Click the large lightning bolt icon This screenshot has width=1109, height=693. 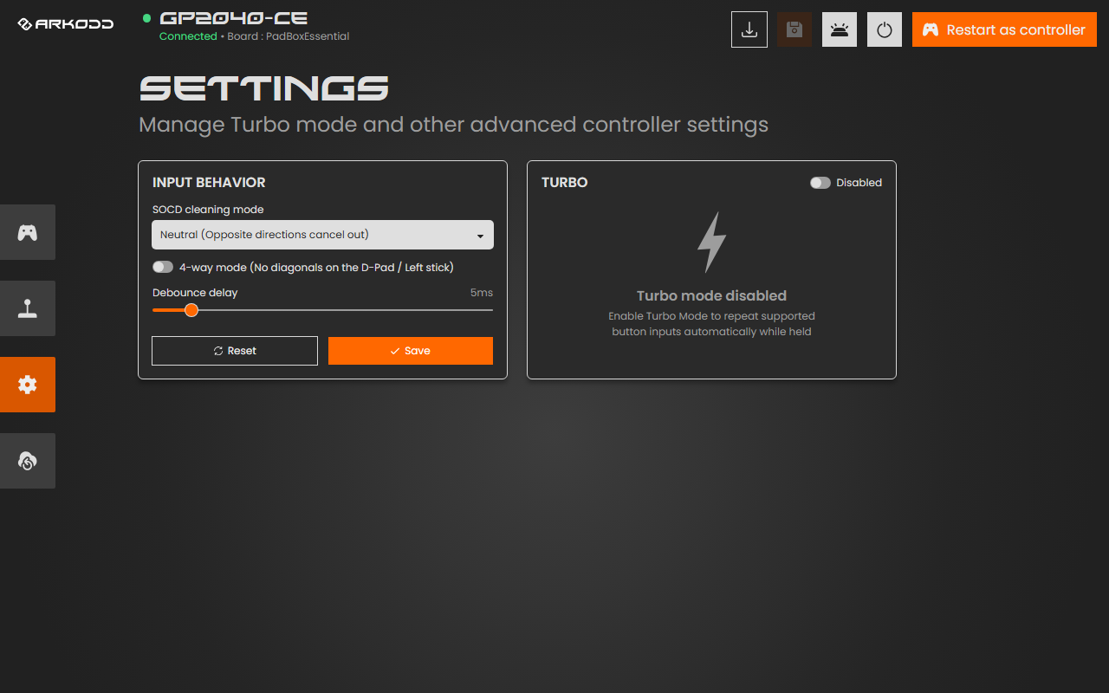tap(711, 243)
